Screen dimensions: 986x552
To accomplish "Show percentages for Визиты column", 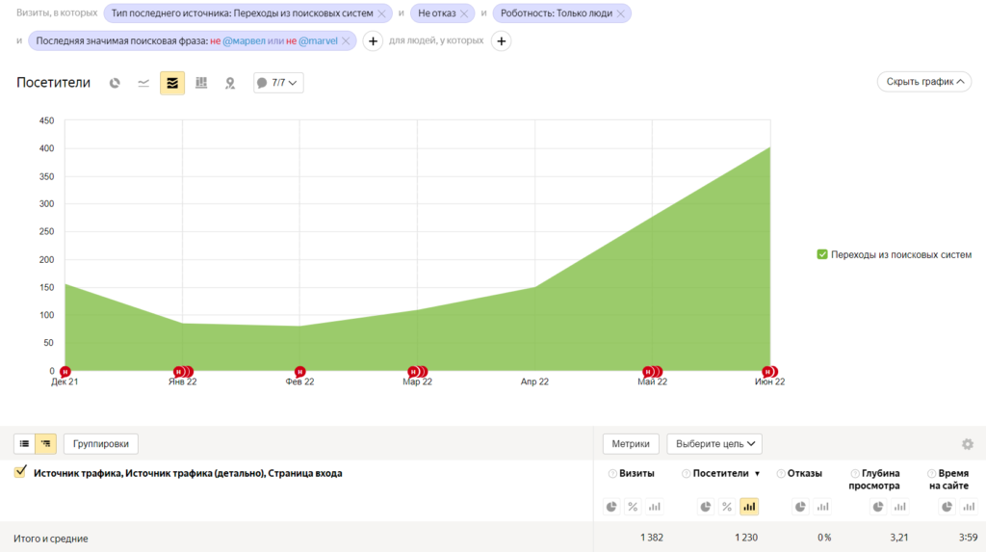I will (x=633, y=507).
